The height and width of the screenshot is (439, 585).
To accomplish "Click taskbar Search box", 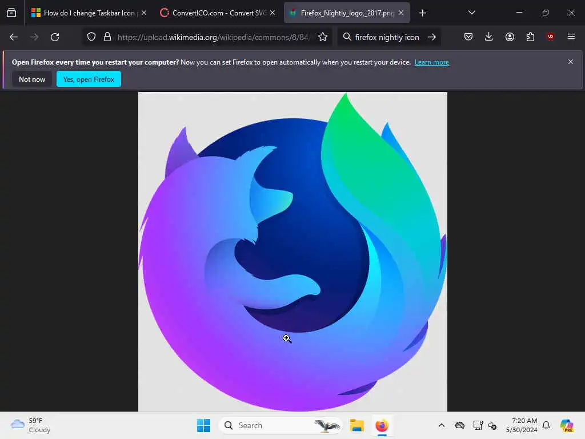I will click(280, 425).
